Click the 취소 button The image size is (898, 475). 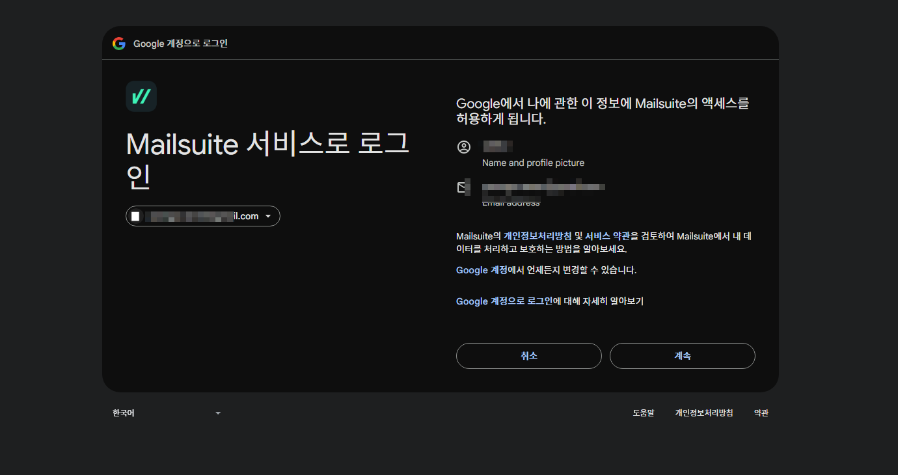coord(529,356)
